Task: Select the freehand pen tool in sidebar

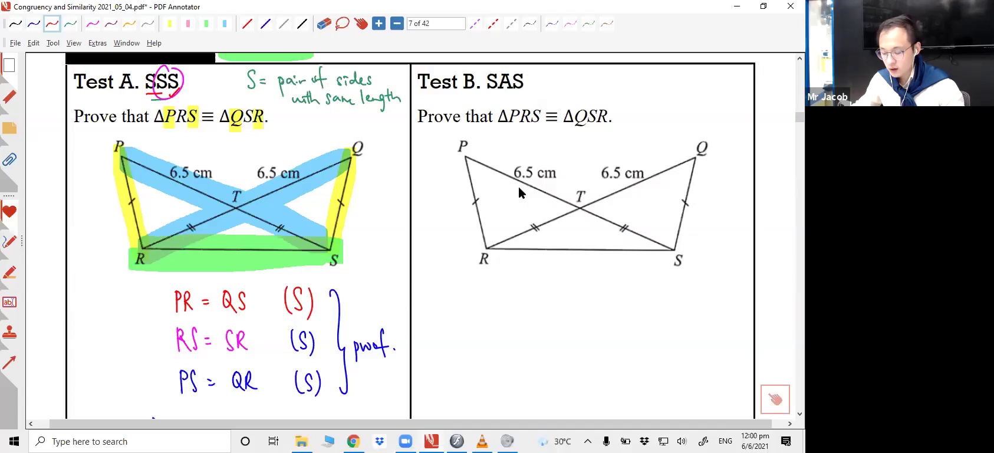Action: pyautogui.click(x=9, y=242)
